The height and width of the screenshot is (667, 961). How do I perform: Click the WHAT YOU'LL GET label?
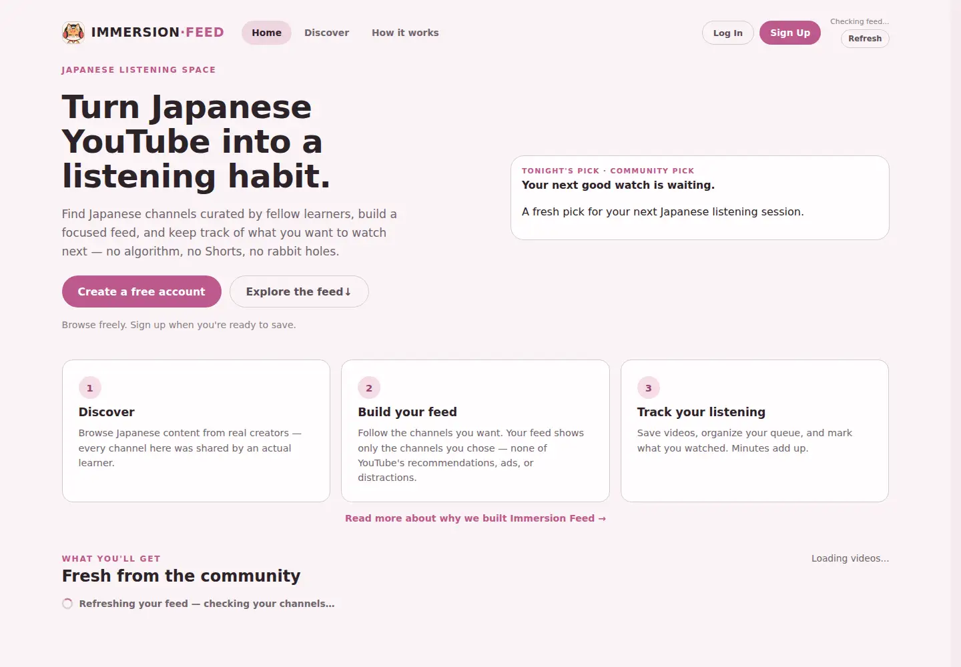[x=111, y=559]
